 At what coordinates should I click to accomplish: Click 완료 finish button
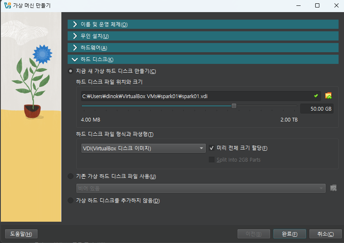[x=290, y=234]
